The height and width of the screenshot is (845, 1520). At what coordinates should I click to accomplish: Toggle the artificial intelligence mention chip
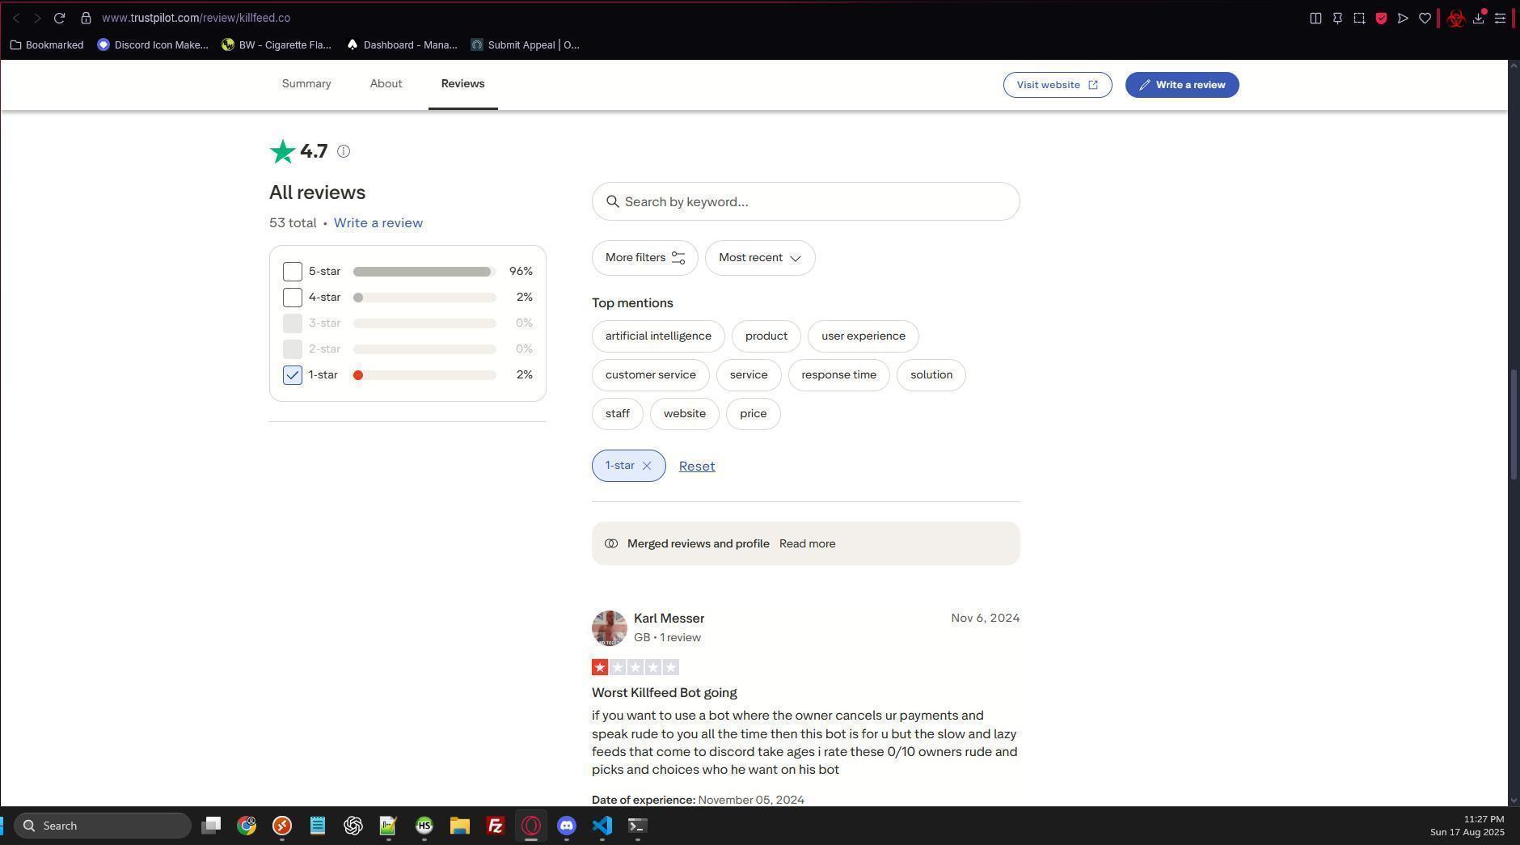658,336
